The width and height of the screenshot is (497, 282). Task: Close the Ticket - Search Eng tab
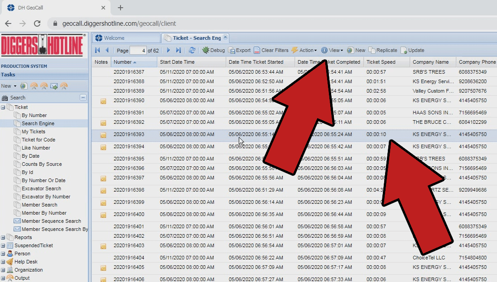(225, 38)
